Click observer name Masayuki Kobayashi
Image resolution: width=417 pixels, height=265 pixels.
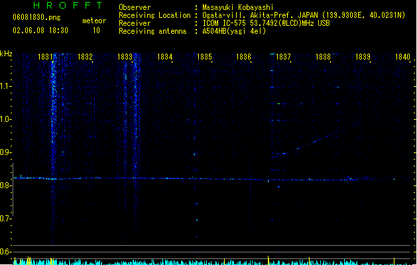pos(238,7)
